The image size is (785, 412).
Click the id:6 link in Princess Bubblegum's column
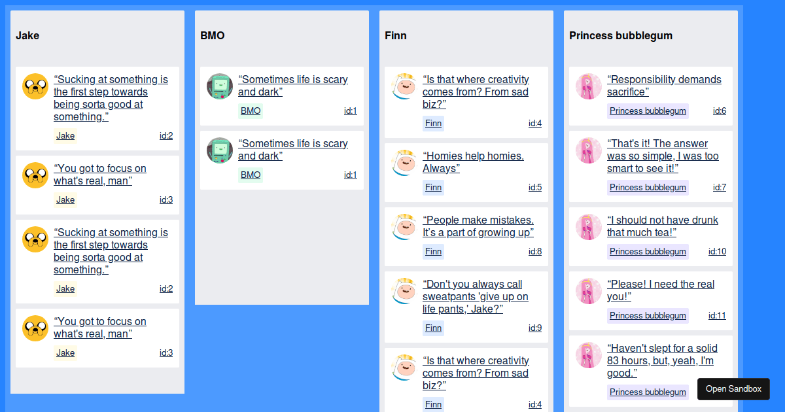pyautogui.click(x=720, y=111)
